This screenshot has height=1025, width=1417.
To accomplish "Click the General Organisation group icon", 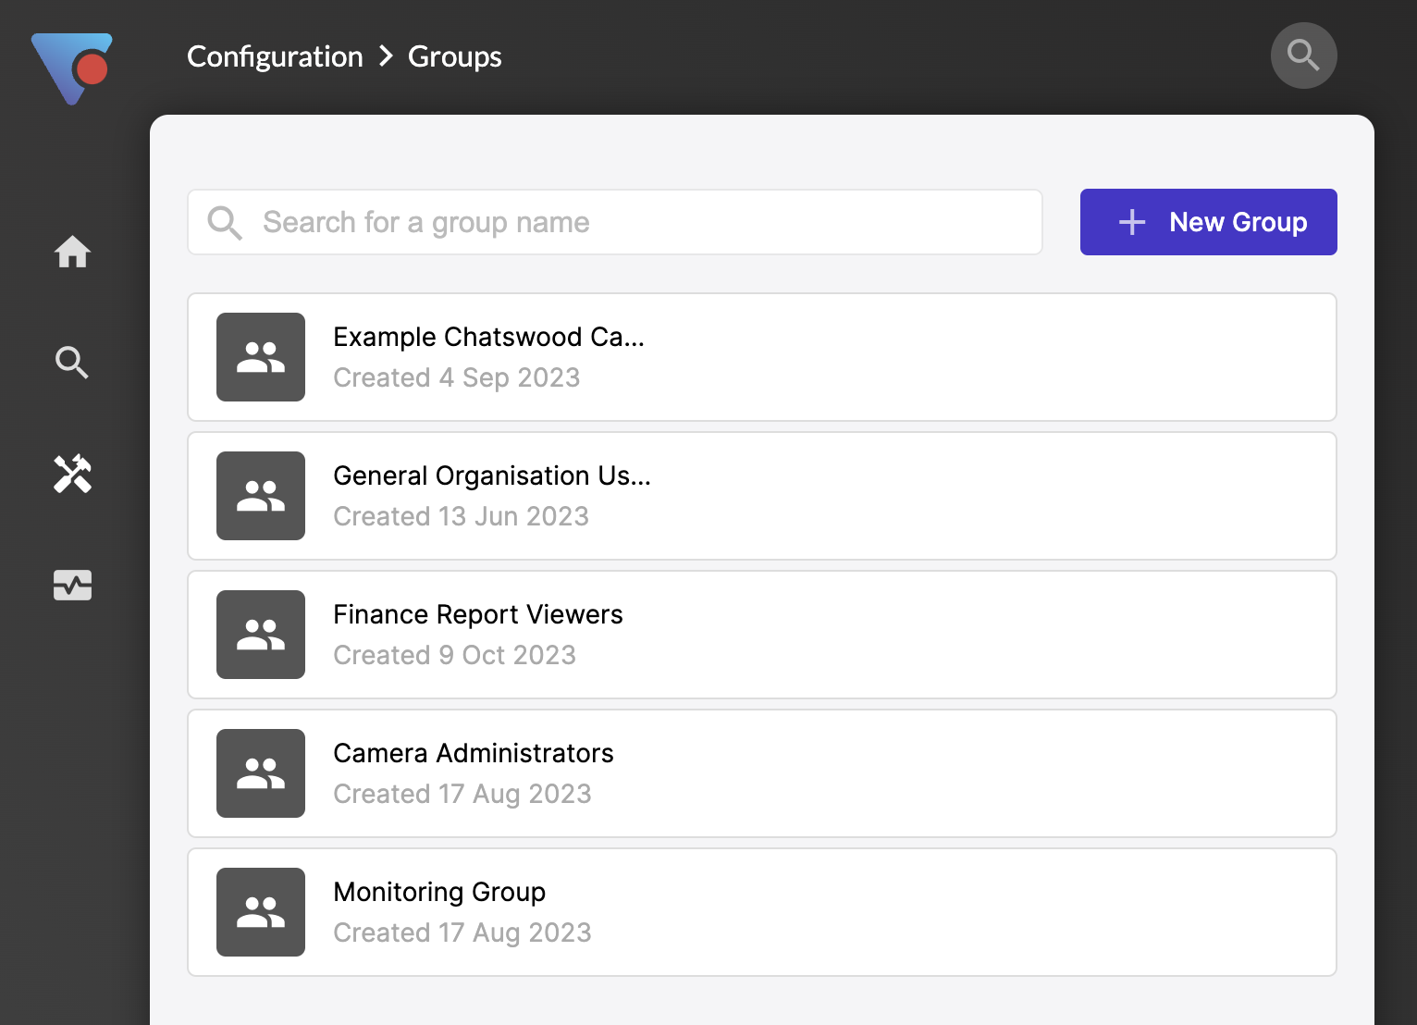I will pos(261,496).
